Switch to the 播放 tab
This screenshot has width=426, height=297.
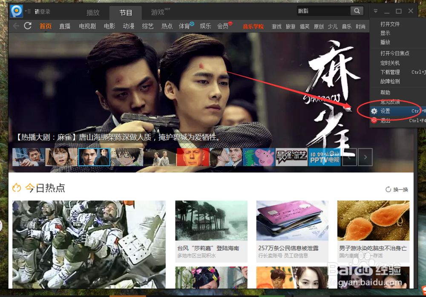click(93, 12)
